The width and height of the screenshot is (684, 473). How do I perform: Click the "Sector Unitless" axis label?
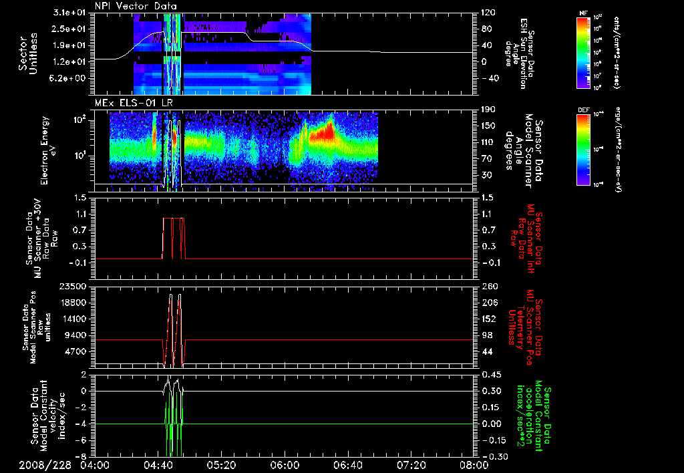coord(28,53)
